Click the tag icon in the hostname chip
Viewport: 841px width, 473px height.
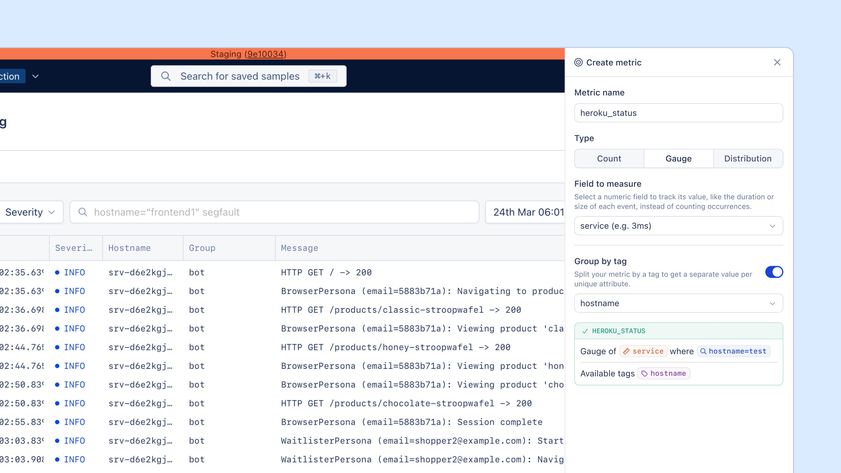coord(645,373)
